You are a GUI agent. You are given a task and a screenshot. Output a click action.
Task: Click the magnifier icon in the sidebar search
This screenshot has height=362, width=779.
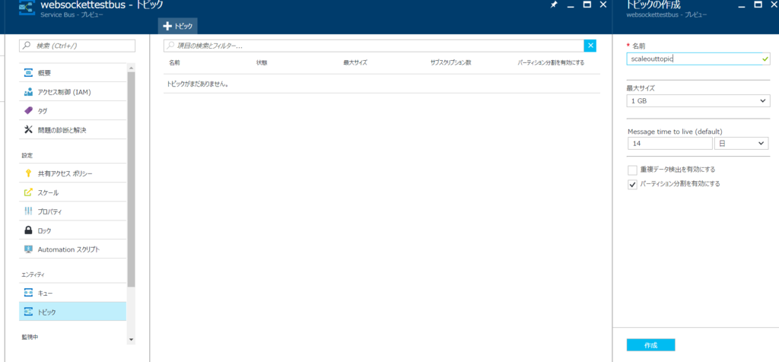pyautogui.click(x=27, y=46)
